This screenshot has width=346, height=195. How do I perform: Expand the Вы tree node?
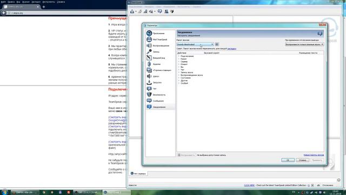[179, 67]
